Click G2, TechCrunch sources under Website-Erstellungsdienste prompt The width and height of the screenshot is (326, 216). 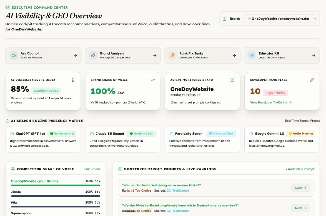[x=178, y=211]
